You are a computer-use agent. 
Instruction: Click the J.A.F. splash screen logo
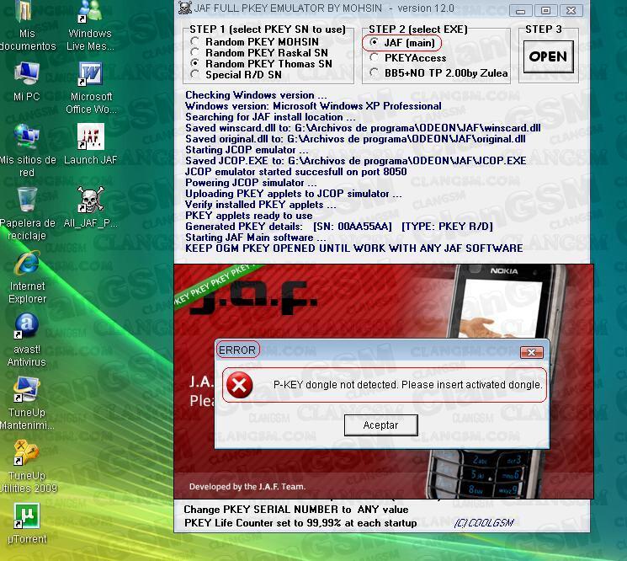[252, 297]
